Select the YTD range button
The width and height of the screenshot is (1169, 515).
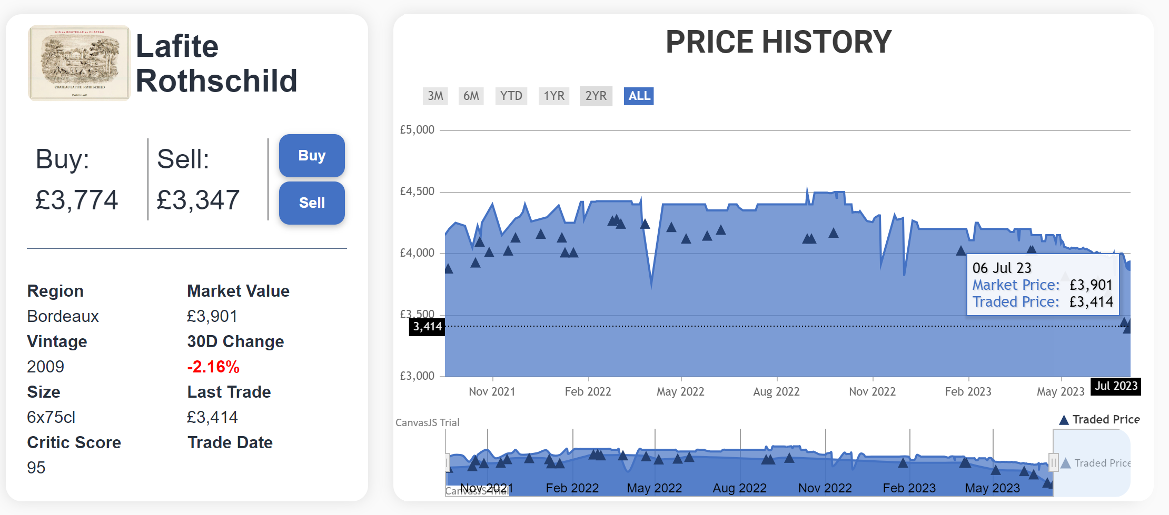coord(511,96)
